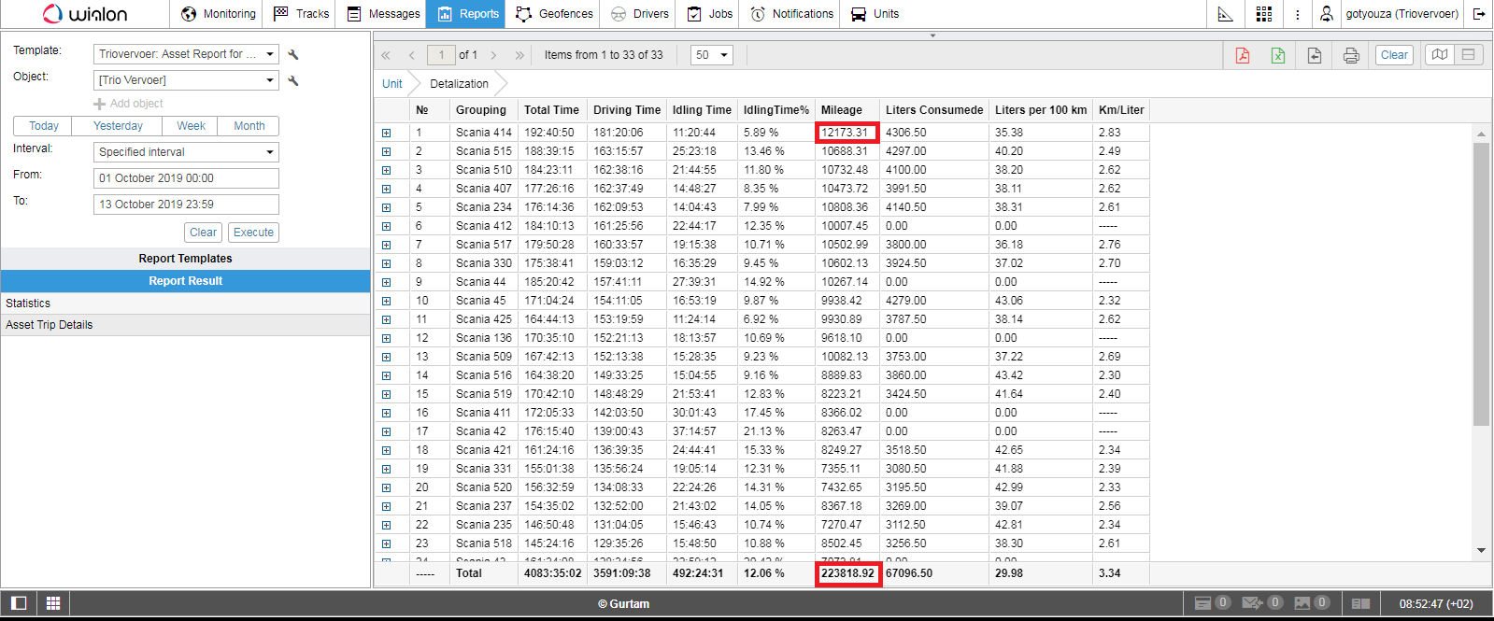Image resolution: width=1494 pixels, height=621 pixels.
Task: Expand the Scania 414 row
Action: pos(386,133)
